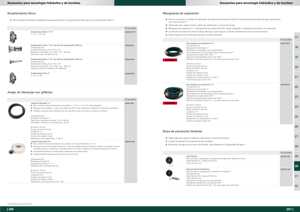Click the NOVEDAD badge under 4 m hose
This screenshot has height=212, width=300.
pos(170,60)
